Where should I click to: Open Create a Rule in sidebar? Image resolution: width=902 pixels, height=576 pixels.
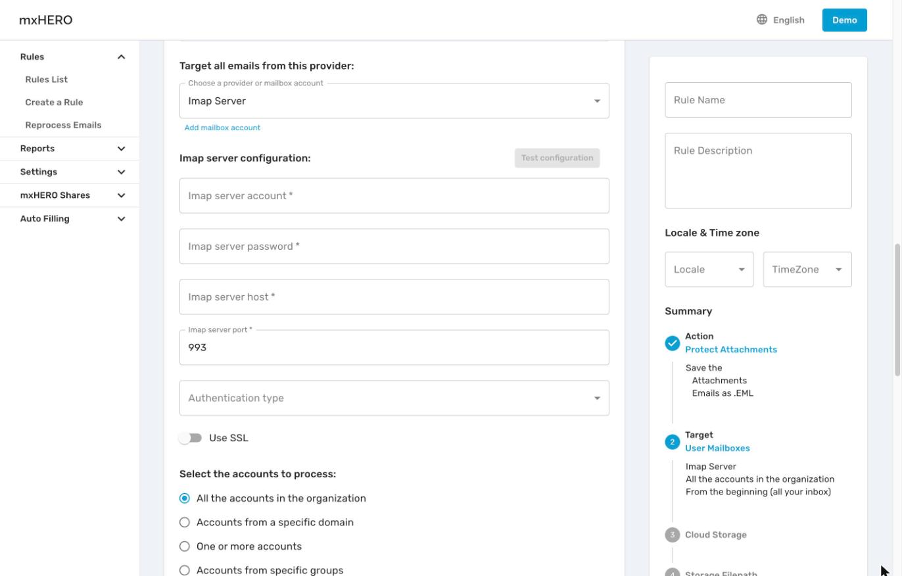(54, 102)
